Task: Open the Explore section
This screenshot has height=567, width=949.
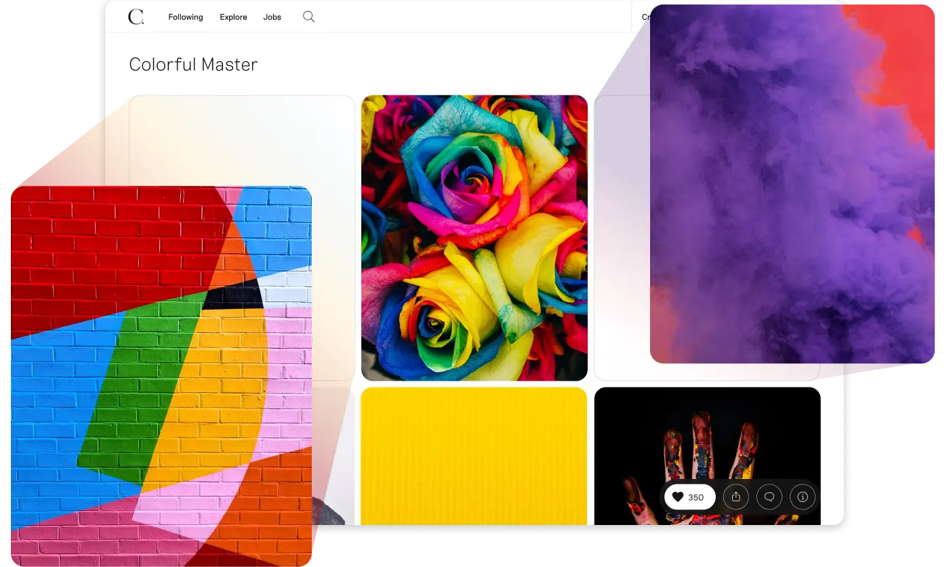Action: coord(233,17)
